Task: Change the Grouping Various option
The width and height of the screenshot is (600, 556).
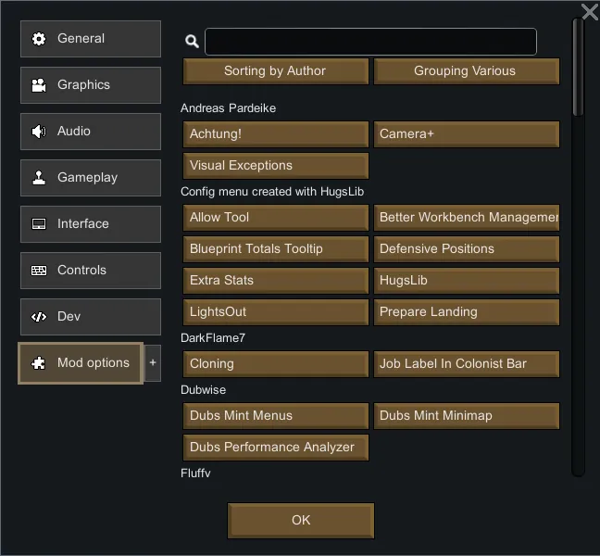Action: coord(466,71)
